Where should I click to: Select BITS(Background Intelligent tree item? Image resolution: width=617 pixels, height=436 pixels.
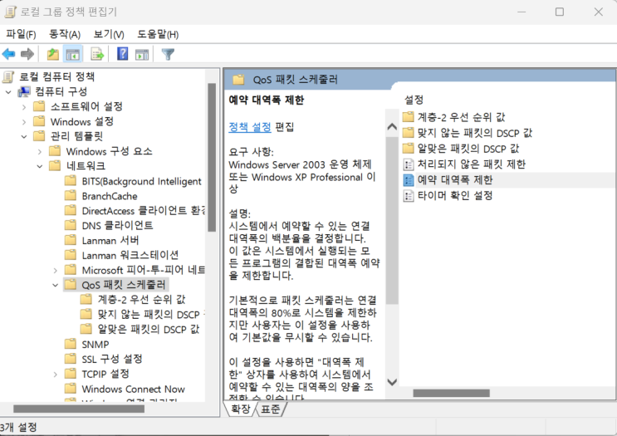pos(142,181)
